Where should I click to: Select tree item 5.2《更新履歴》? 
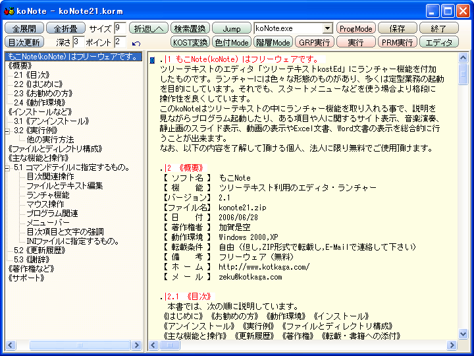pos(39,251)
